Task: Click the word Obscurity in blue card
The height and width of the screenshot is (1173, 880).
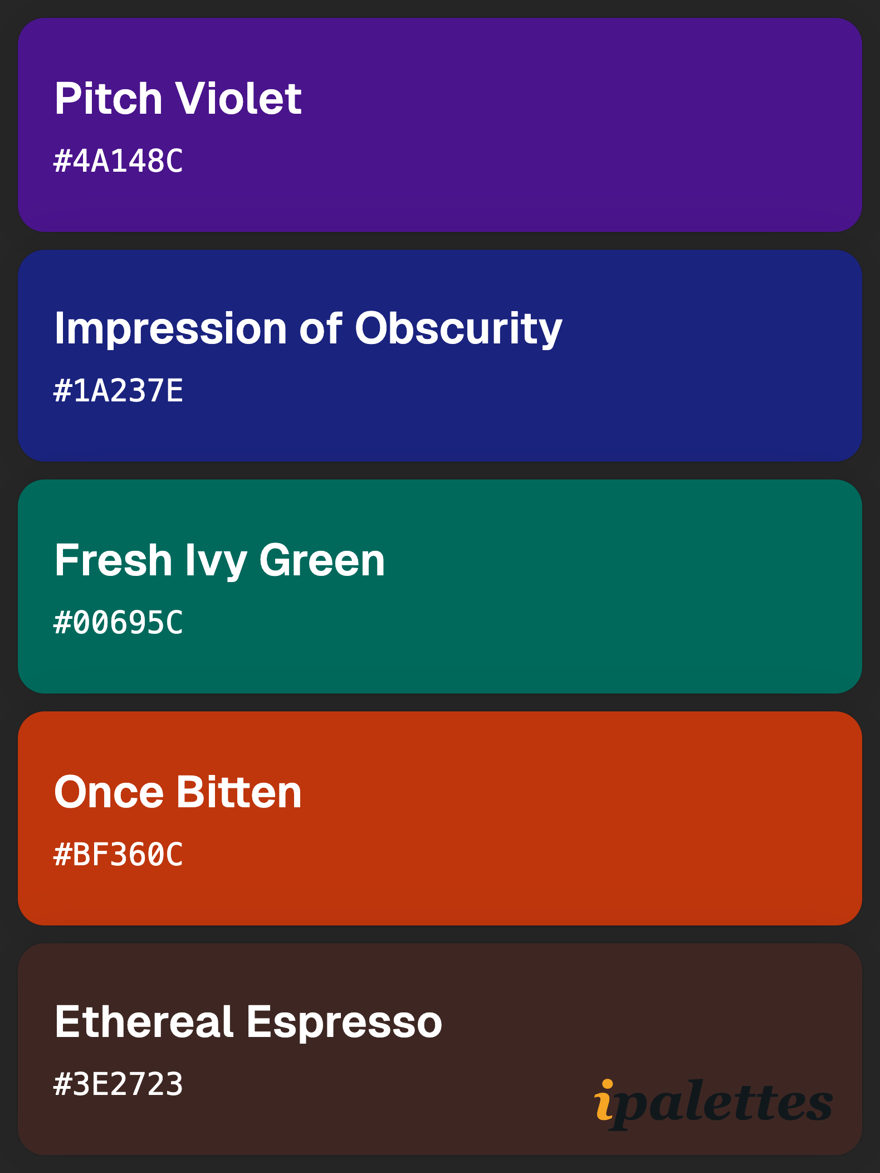Action: (x=459, y=329)
